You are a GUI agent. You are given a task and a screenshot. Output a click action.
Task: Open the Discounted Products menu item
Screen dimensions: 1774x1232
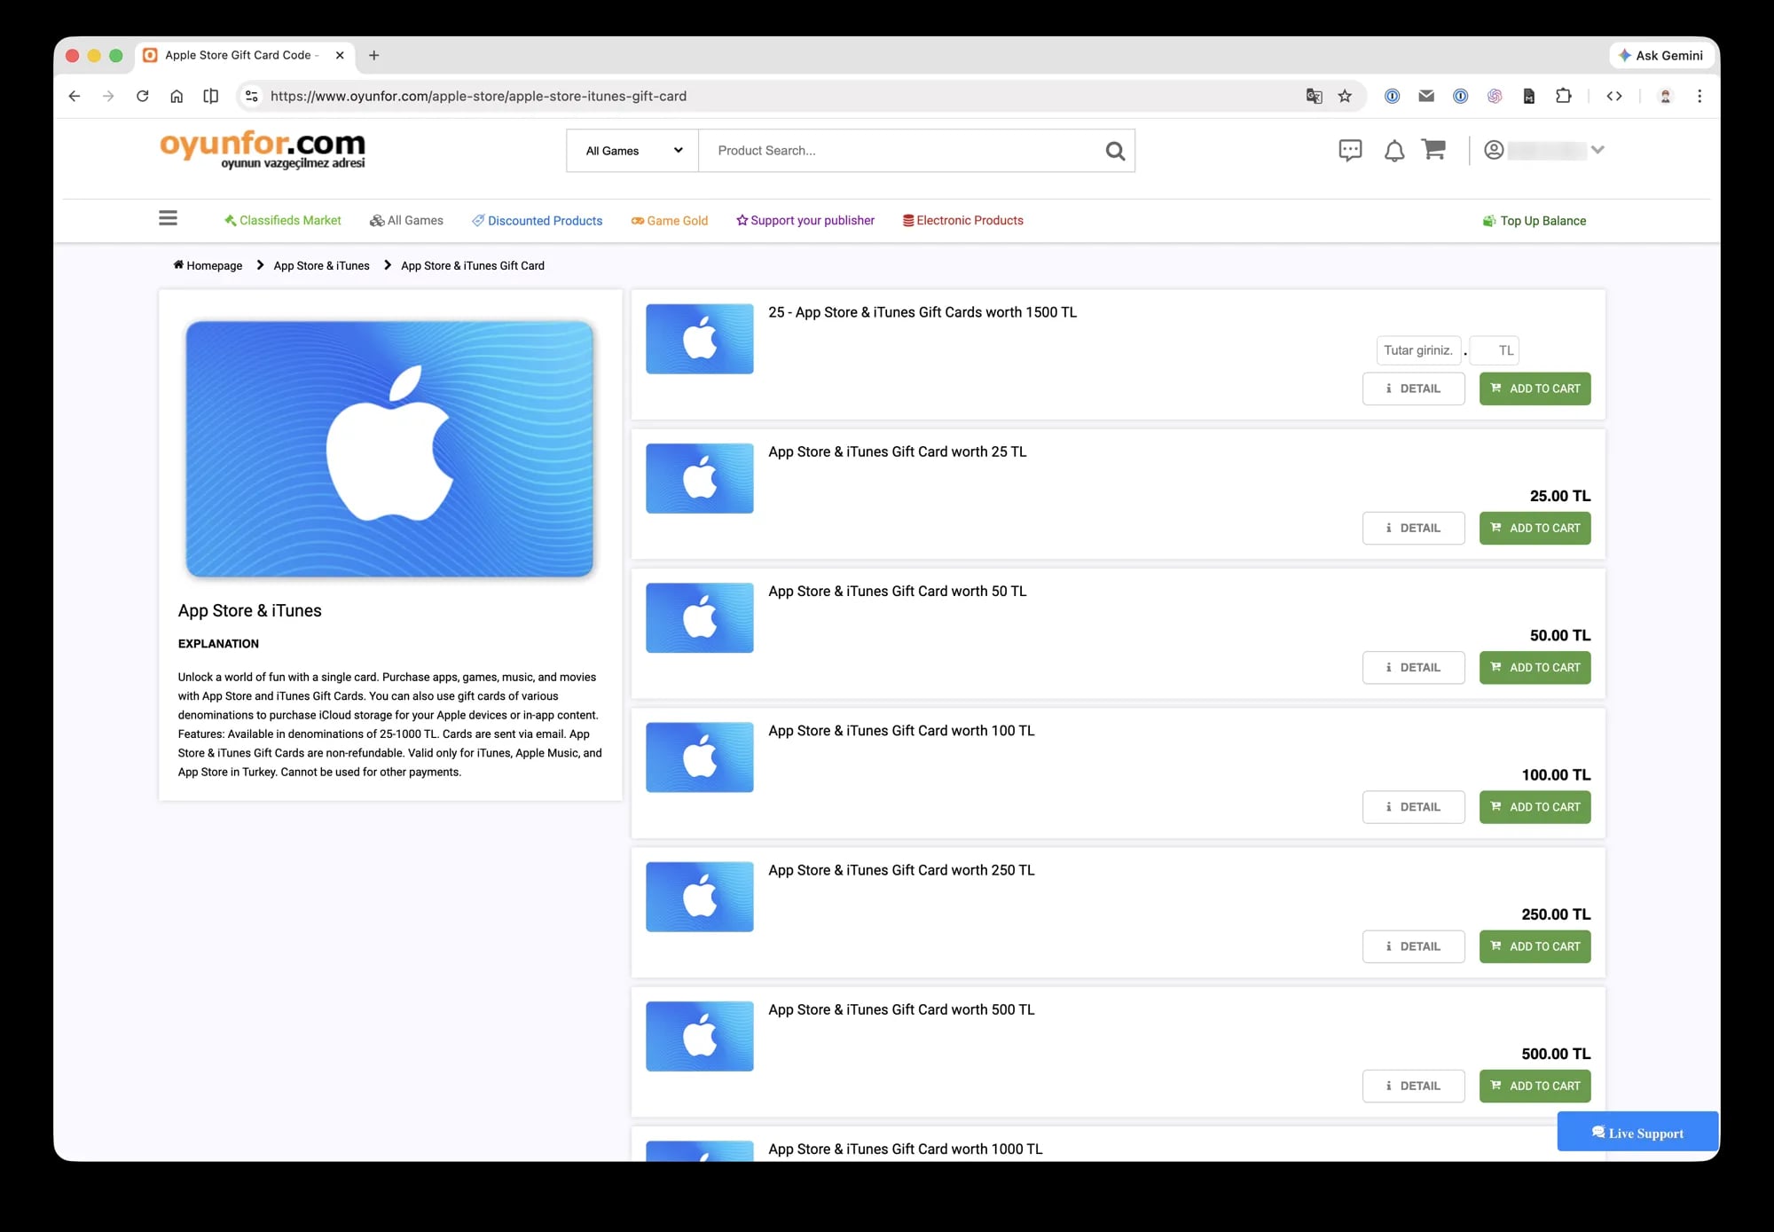point(537,221)
